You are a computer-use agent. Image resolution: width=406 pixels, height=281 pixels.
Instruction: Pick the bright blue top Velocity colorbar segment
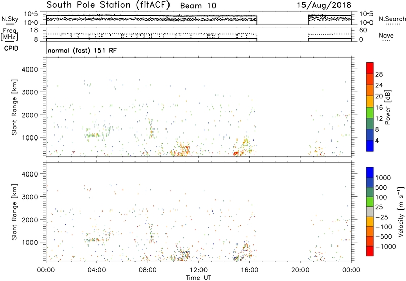370,172
